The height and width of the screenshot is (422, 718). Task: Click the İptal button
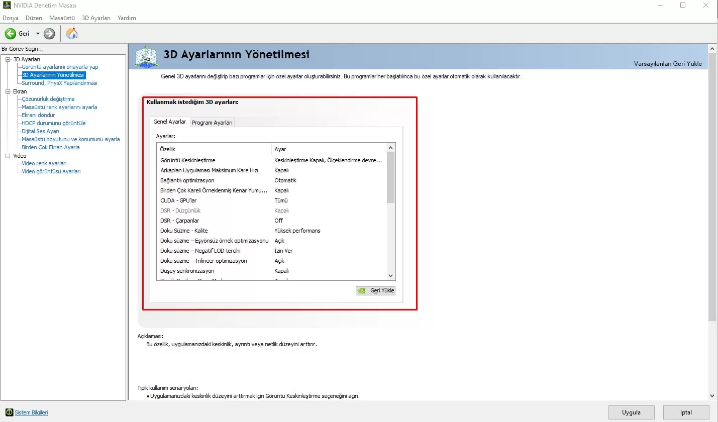pos(686,412)
